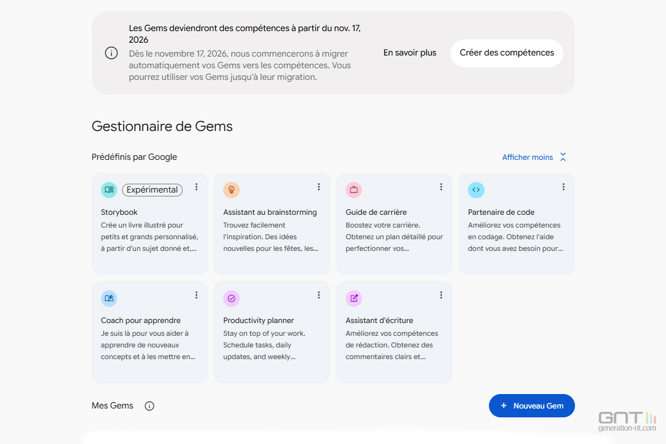
Task: Open Partenaire de code more options
Action: tap(563, 187)
